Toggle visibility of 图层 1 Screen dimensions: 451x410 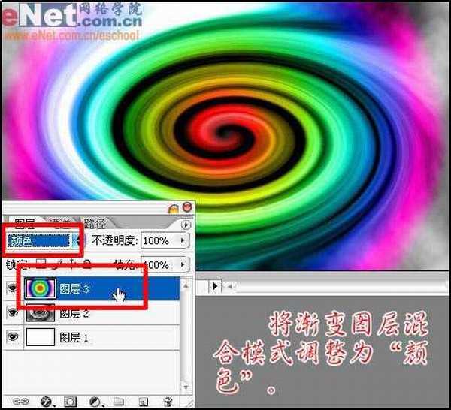tap(11, 338)
